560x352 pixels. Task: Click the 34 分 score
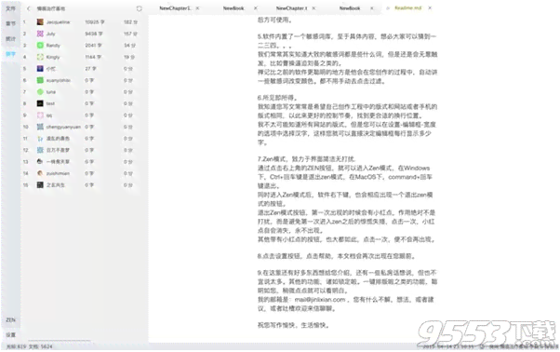[129, 46]
